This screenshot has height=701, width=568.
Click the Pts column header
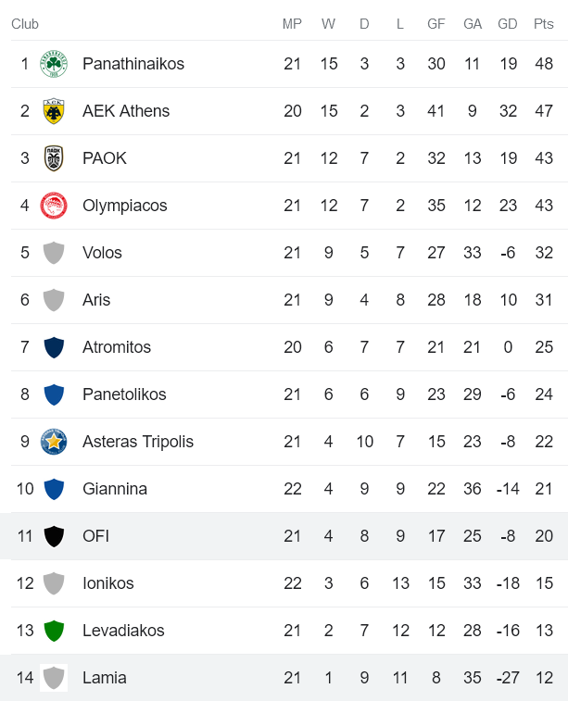[543, 24]
